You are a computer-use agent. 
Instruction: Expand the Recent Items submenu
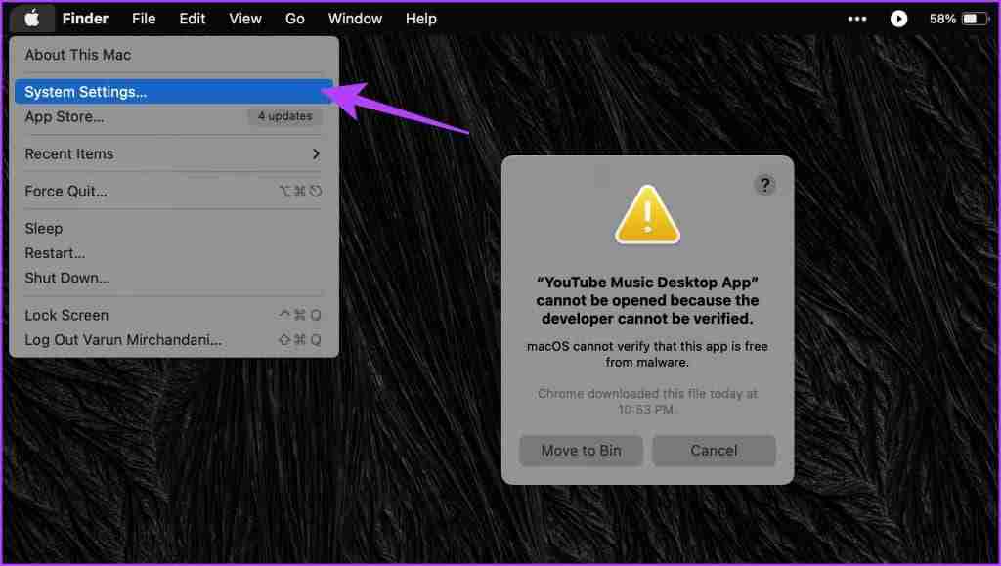point(174,153)
